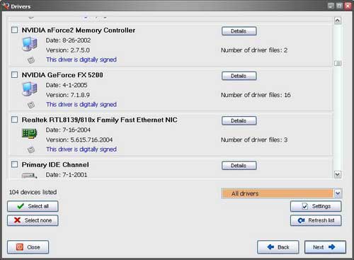354x260 pixels.
Task: Click the Realtek network card icon
Action: point(30,133)
